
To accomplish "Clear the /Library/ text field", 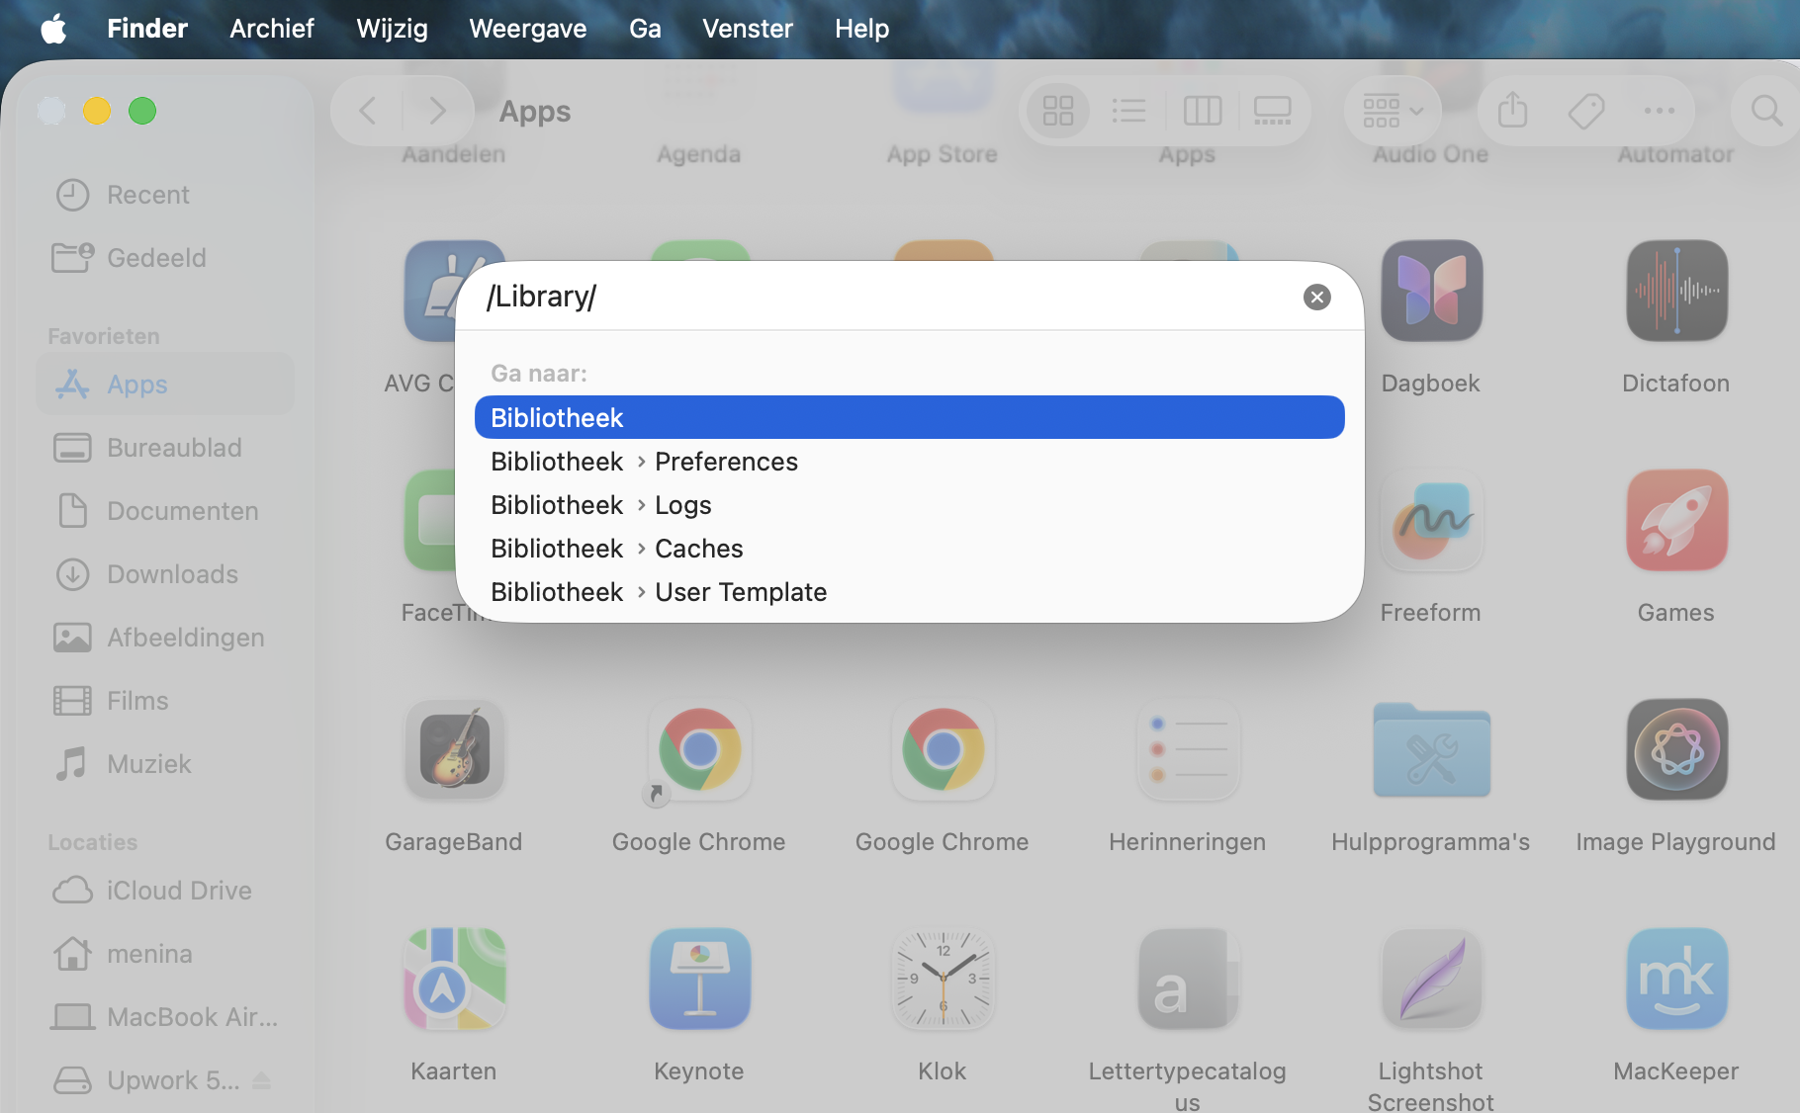I will [x=1316, y=297].
